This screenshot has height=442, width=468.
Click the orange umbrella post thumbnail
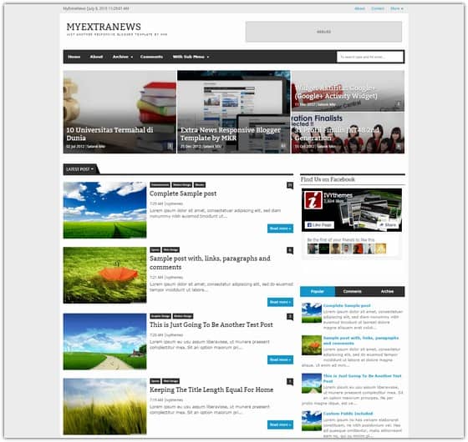pyautogui.click(x=104, y=275)
